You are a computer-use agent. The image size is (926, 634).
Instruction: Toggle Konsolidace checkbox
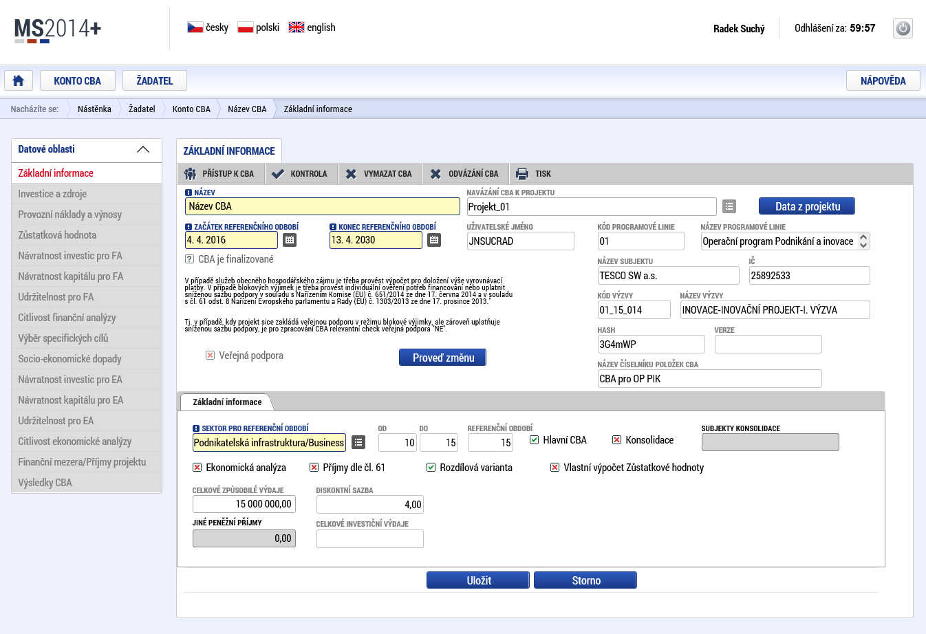616,440
